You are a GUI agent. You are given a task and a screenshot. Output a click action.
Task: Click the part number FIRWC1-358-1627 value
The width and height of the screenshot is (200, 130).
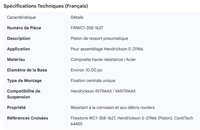coord(87,28)
